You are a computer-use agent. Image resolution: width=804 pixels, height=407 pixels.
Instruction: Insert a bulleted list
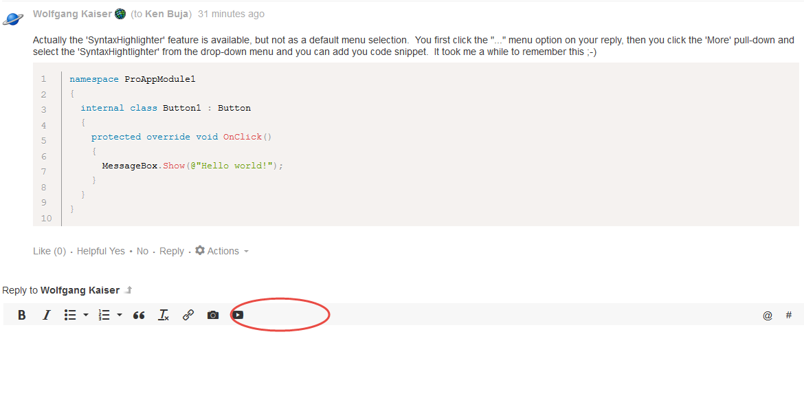coord(70,315)
